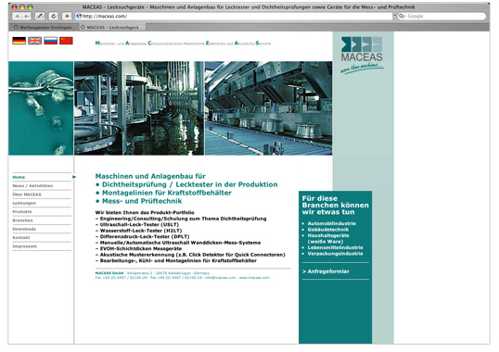
Task: Click the add bookmark plus button
Action: pyautogui.click(x=67, y=16)
